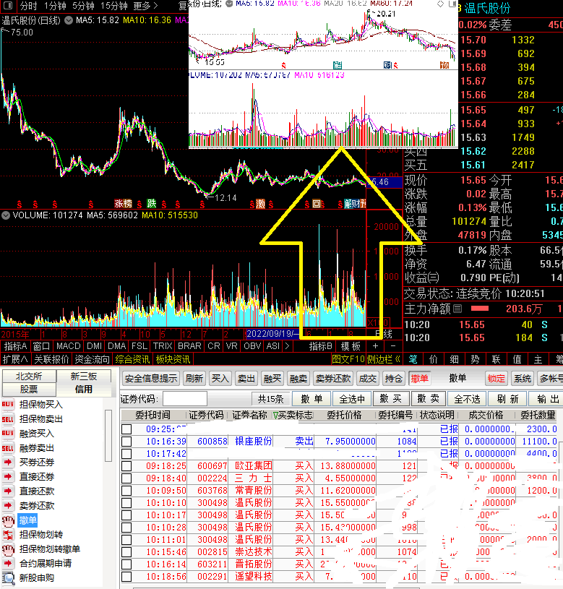This screenshot has width=563, height=589.
Task: Click the 融券卖出 SELL icon
Action: [8, 448]
